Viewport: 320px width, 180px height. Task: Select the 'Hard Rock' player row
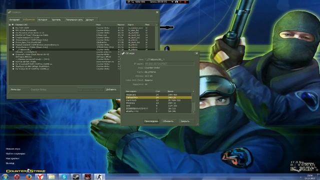point(158,100)
